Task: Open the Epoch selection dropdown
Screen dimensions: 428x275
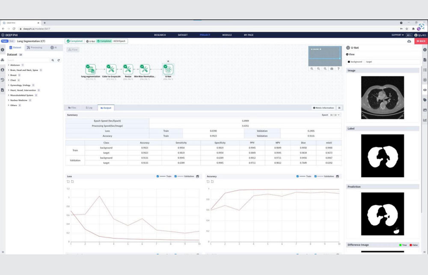Action: (335, 115)
